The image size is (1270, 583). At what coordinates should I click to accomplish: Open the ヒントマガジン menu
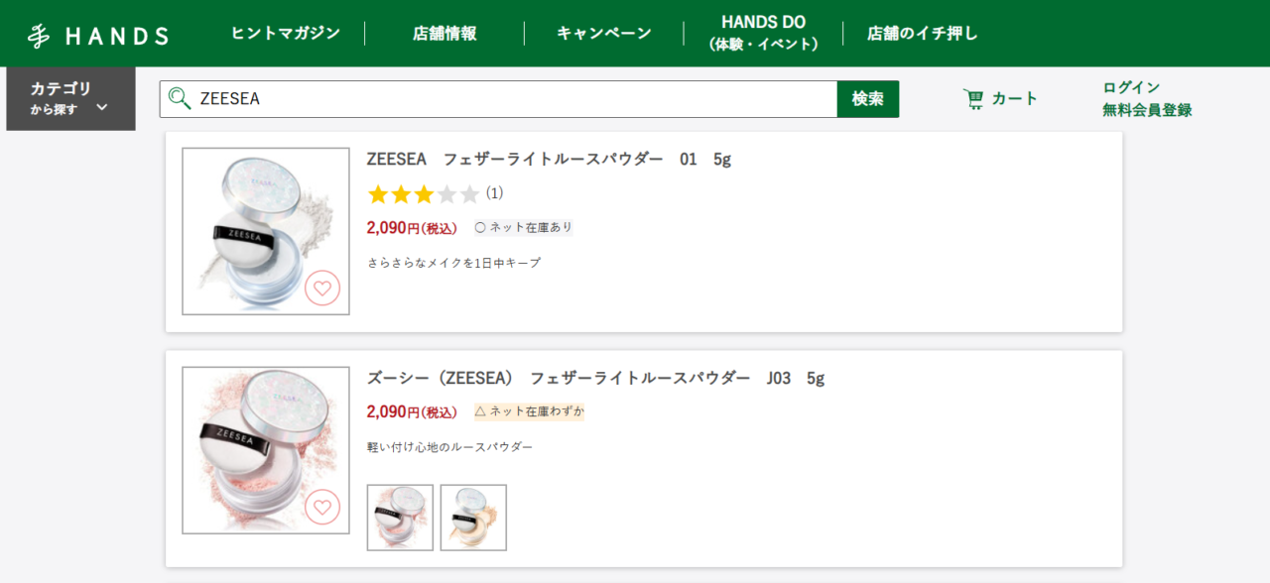tap(286, 34)
